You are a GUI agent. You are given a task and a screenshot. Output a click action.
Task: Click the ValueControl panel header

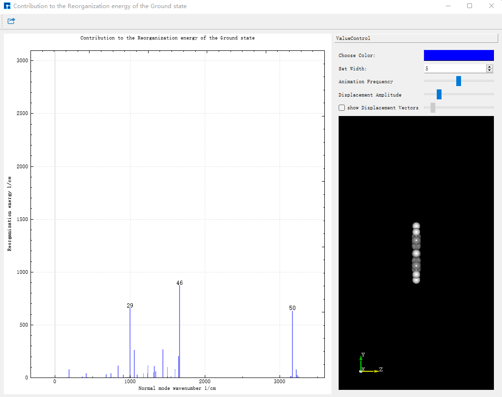coord(416,38)
